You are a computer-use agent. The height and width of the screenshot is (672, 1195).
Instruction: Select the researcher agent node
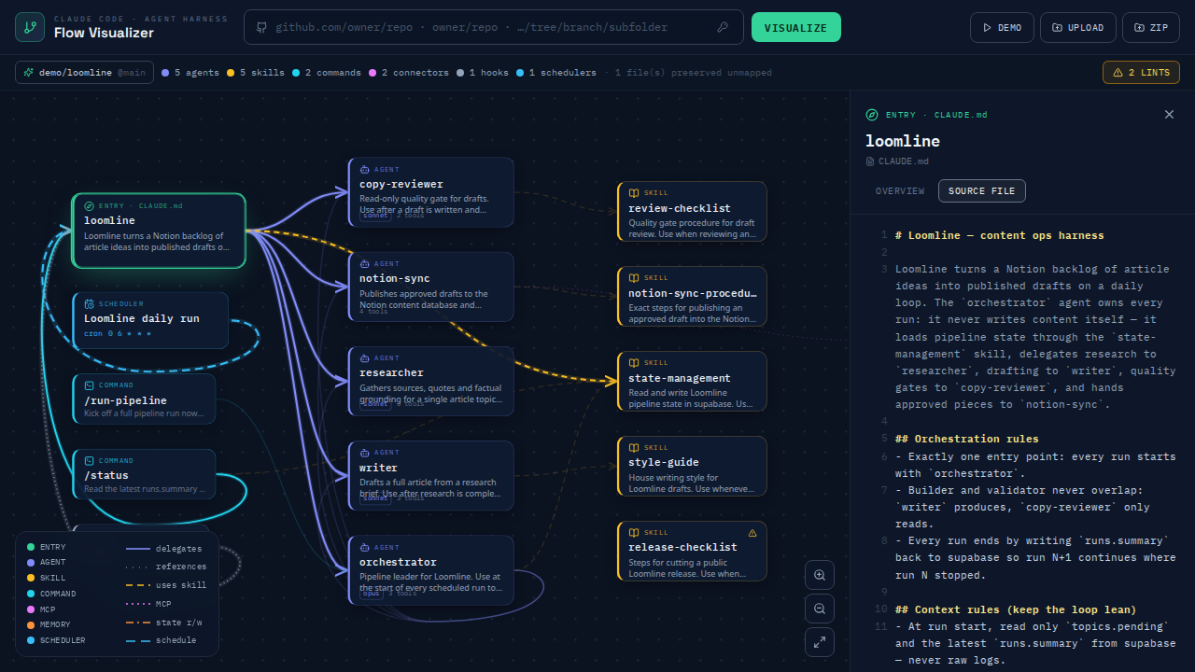430,381
